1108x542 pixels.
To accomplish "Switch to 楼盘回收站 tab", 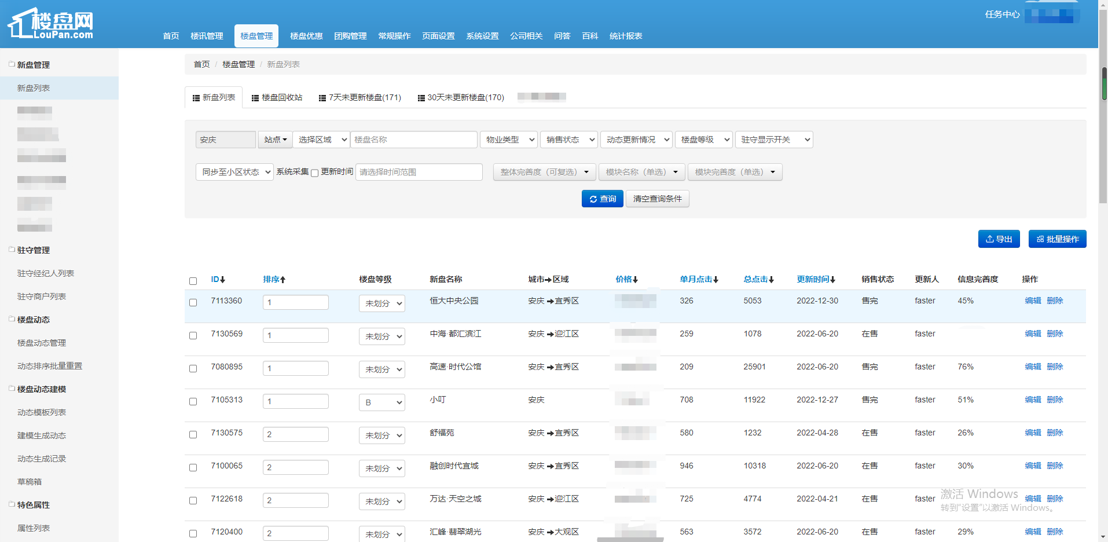I will pos(277,97).
